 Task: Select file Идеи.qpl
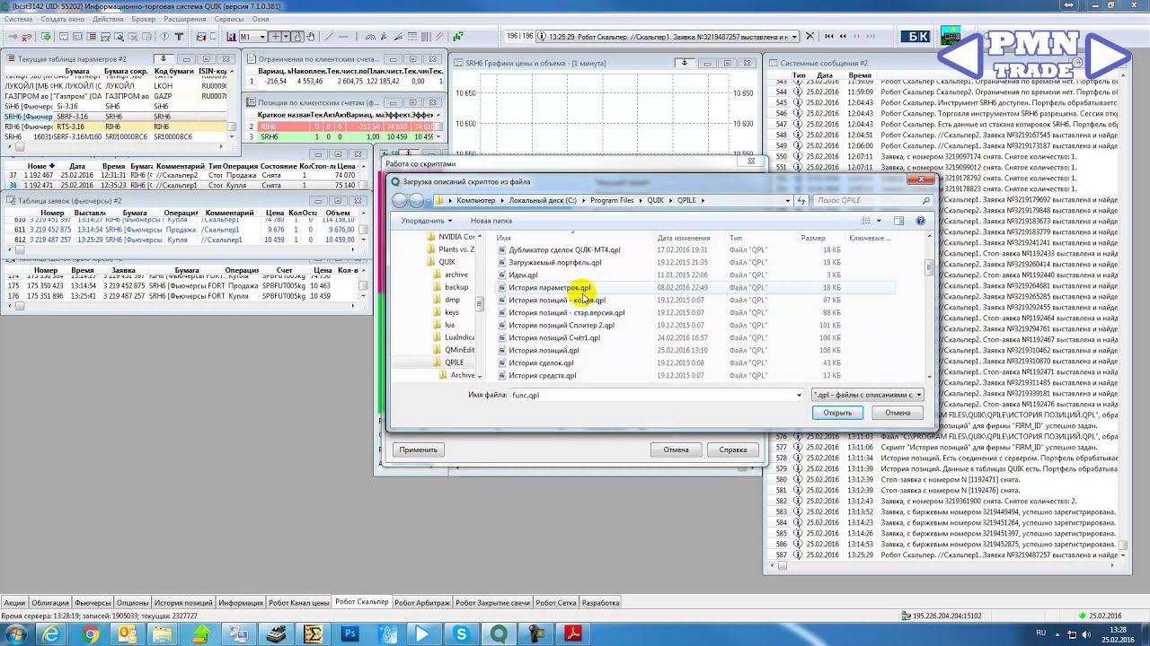pyautogui.click(x=523, y=275)
